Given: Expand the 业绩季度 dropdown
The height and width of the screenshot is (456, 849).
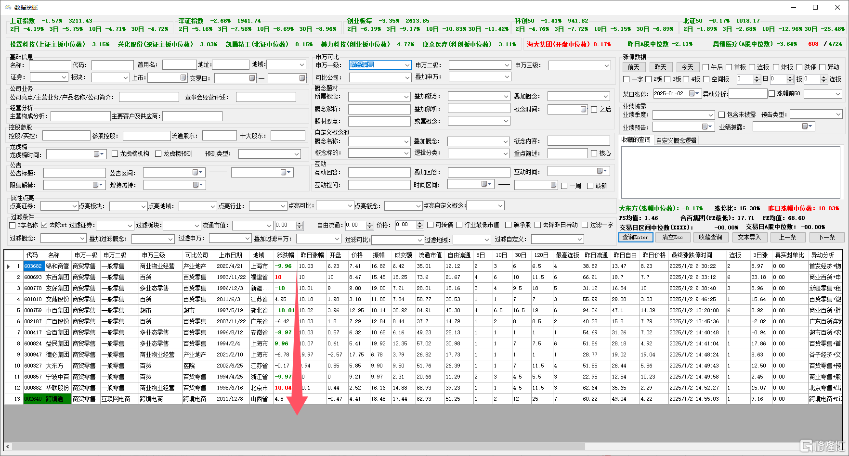Looking at the screenshot, I should tap(711, 115).
